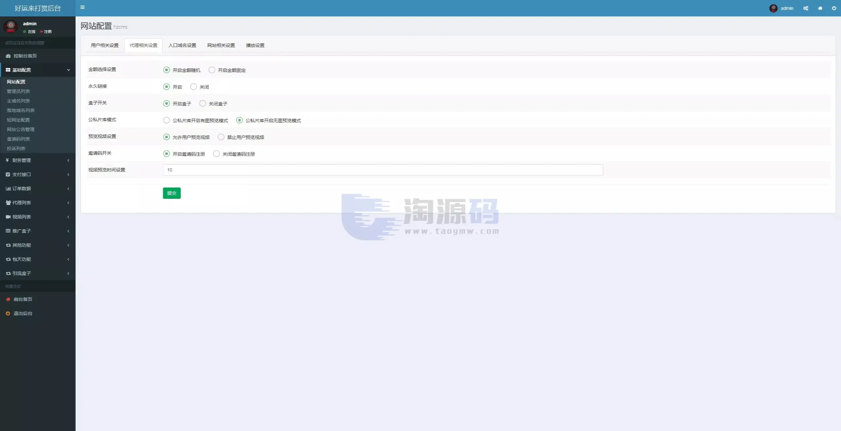Click the yen icon beside 财务管理
841x431 pixels.
point(7,160)
